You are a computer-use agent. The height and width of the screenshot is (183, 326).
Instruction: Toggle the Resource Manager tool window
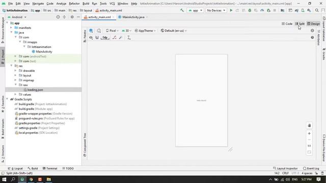pos(3,30)
